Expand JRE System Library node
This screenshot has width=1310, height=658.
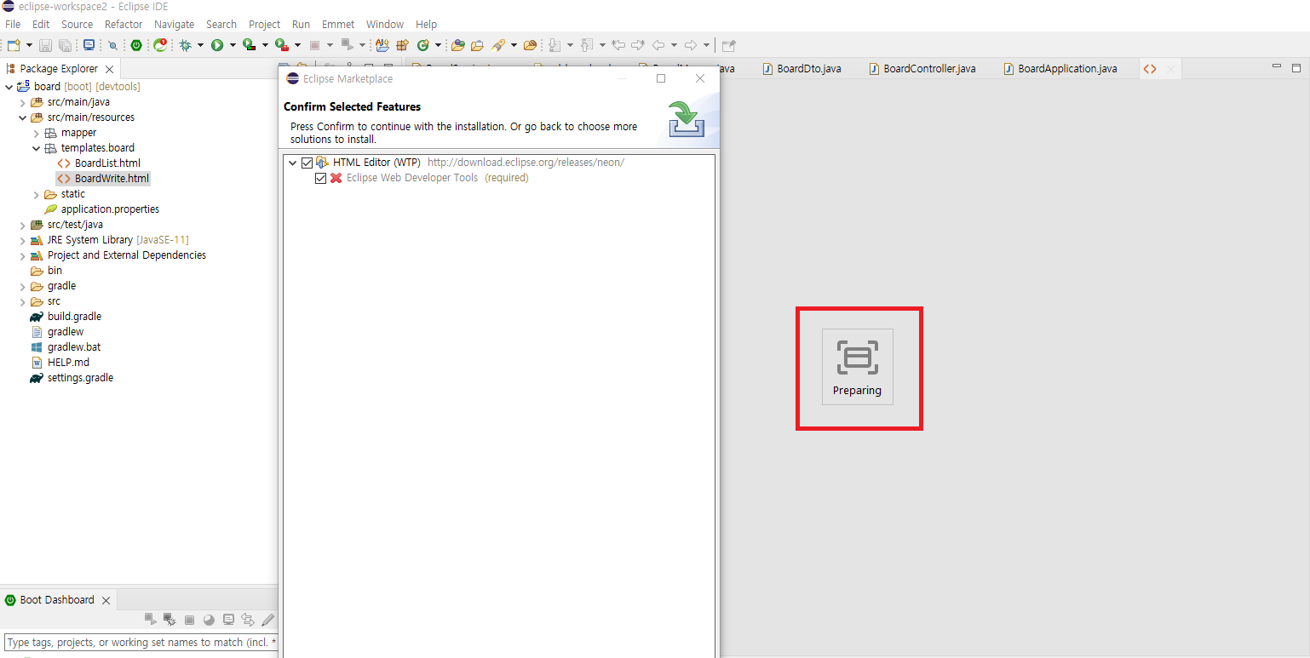point(23,240)
